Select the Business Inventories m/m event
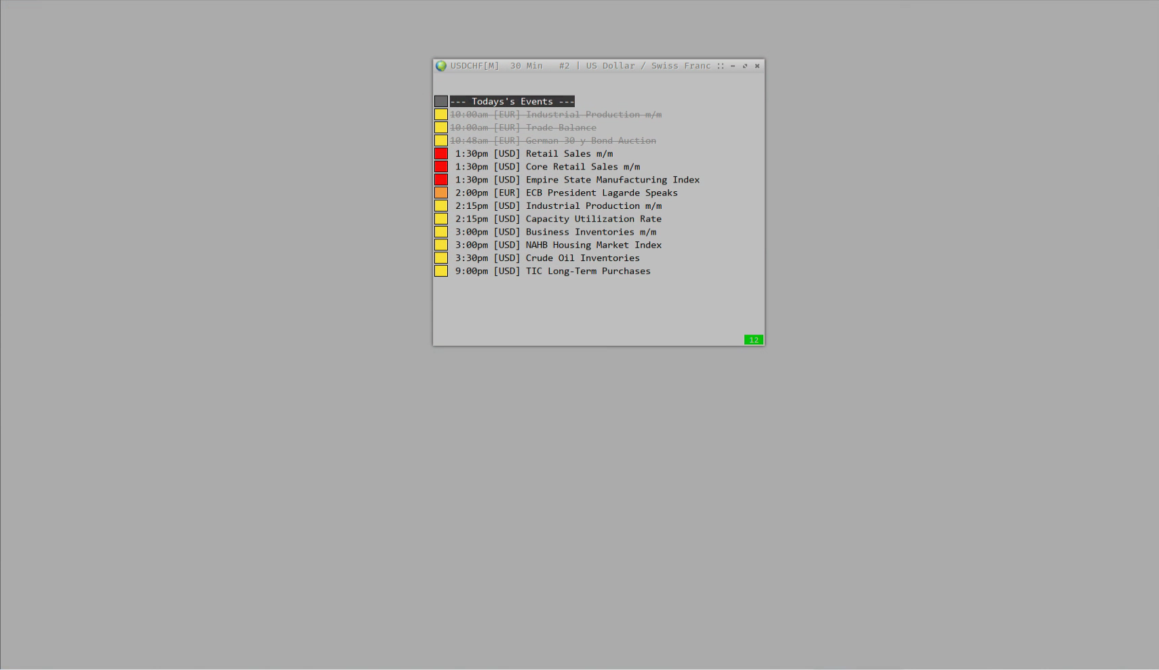Screen dimensions: 1159x670 (x=556, y=232)
